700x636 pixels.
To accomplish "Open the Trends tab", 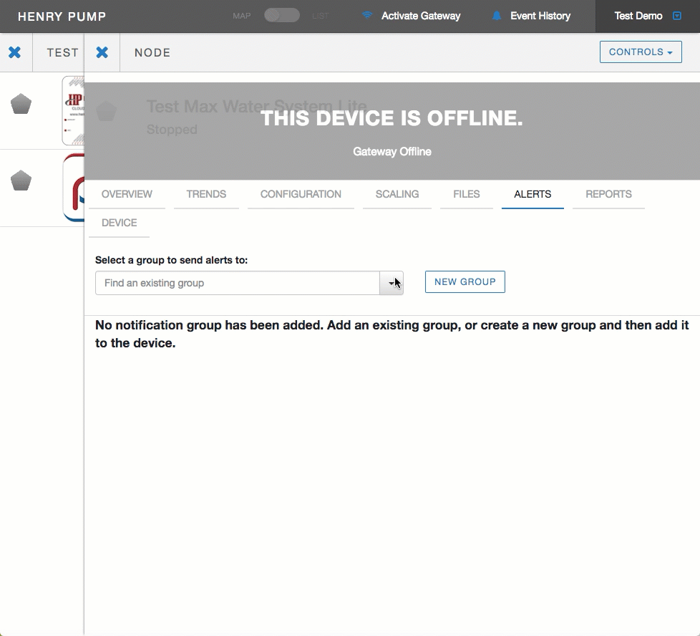I will pyautogui.click(x=206, y=194).
